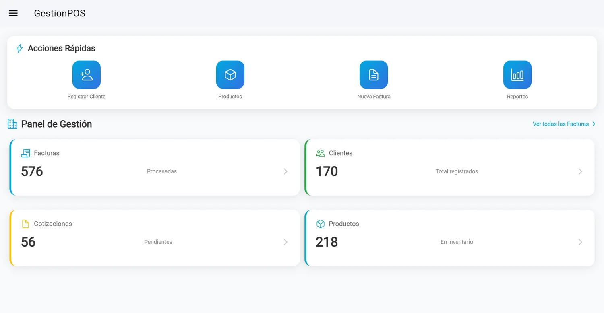
Task: Click the building icon beside Panel de Gestión
Action: tap(12, 124)
